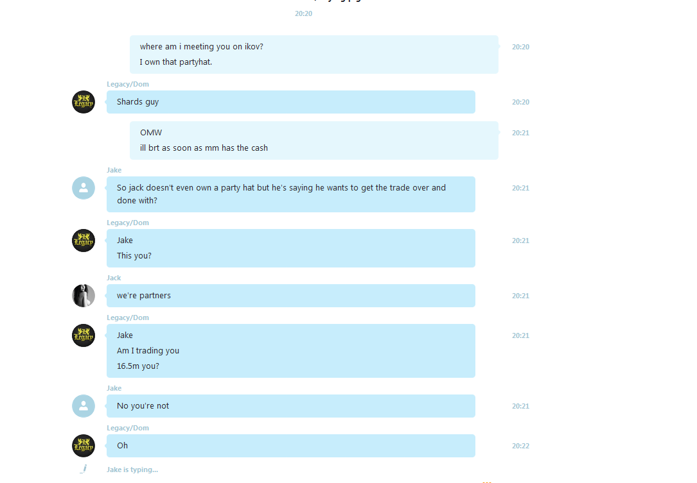Open Legacy/Dom avatar next to '16.5m you?' message

click(x=84, y=335)
